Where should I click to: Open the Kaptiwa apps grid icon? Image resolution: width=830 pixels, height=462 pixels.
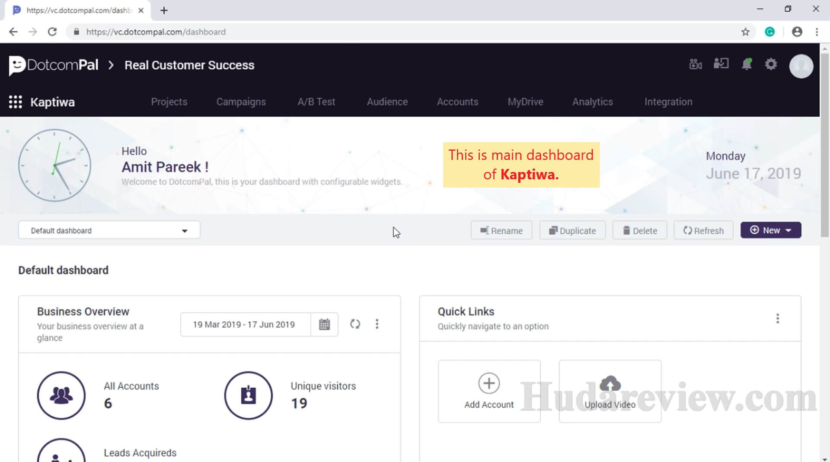click(x=16, y=102)
